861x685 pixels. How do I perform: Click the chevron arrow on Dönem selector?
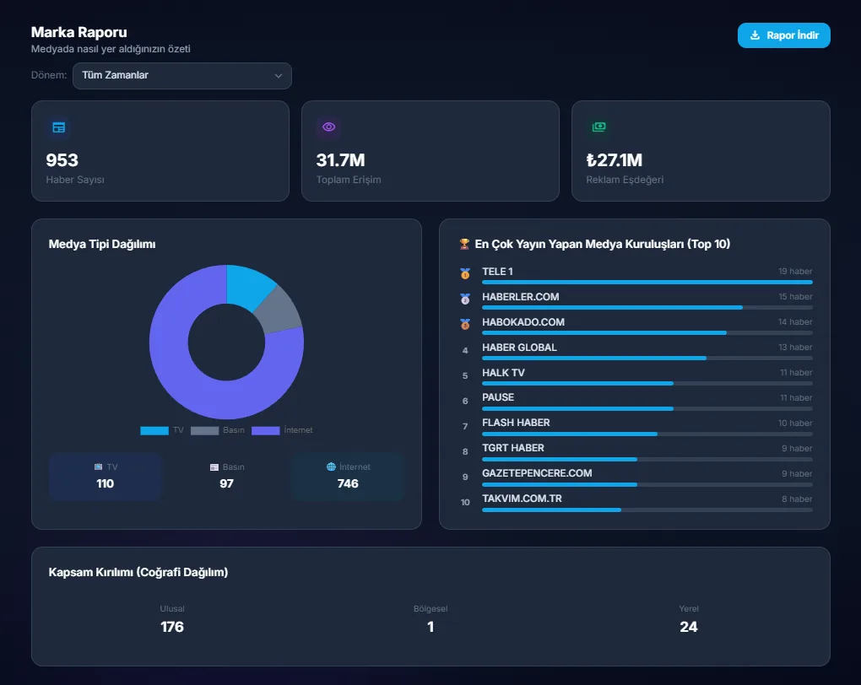pos(279,76)
